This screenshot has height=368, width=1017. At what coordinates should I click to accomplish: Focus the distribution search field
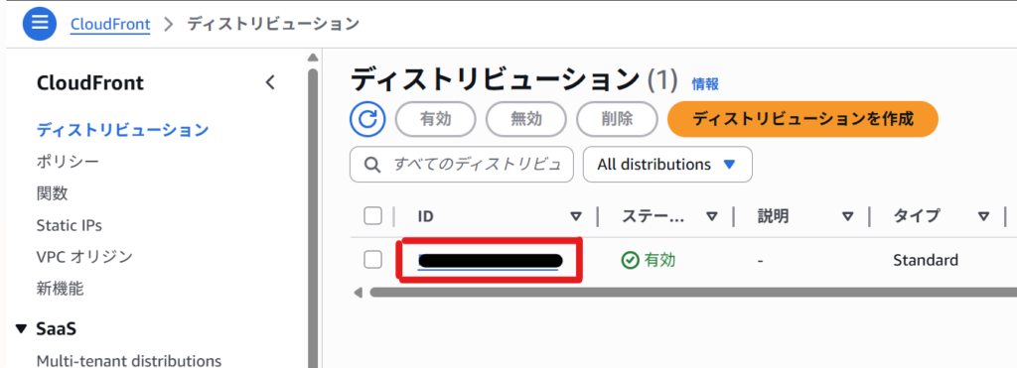point(462,165)
